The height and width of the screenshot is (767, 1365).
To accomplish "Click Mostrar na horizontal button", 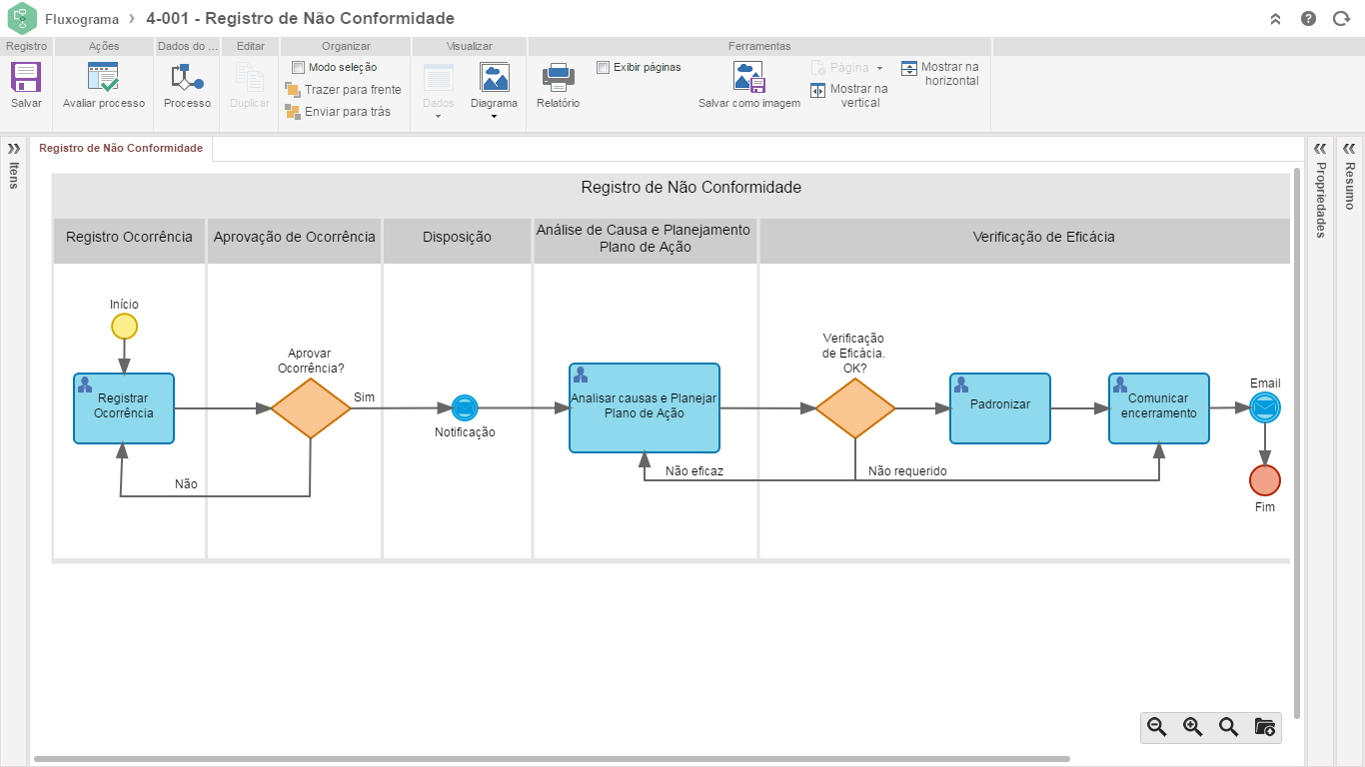I will coord(939,74).
